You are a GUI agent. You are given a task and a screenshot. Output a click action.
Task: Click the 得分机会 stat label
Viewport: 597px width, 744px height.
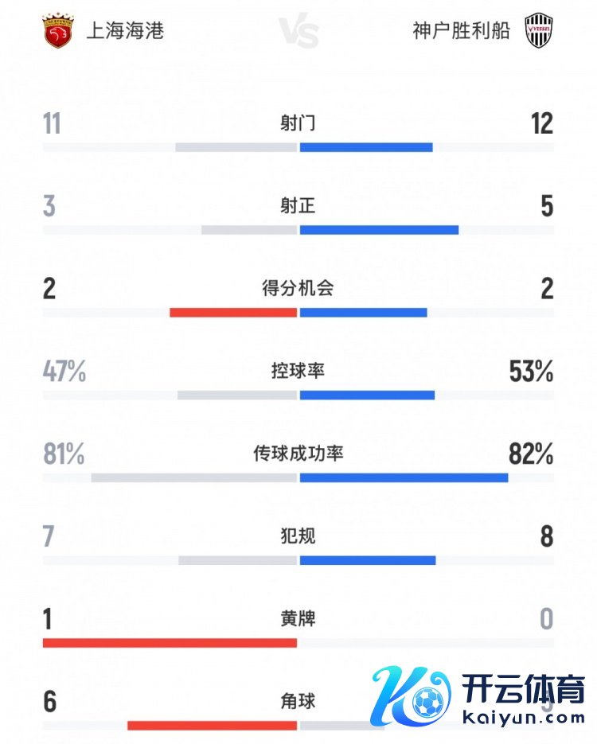click(x=298, y=288)
